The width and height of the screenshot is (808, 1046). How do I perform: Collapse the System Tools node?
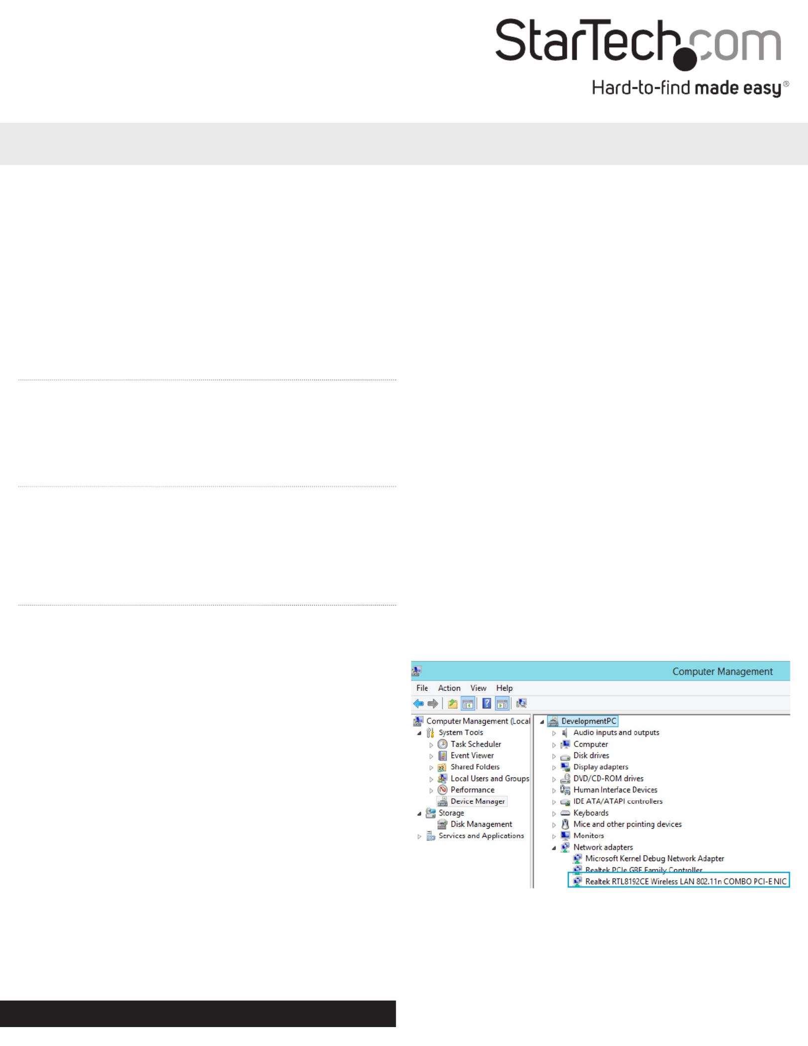click(419, 733)
